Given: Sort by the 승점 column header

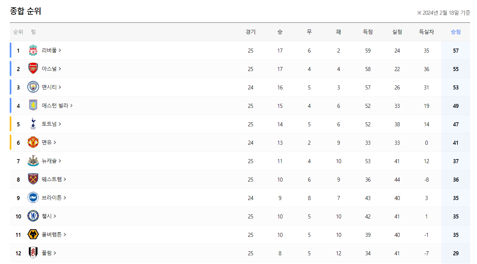Looking at the screenshot, I should pos(456,32).
